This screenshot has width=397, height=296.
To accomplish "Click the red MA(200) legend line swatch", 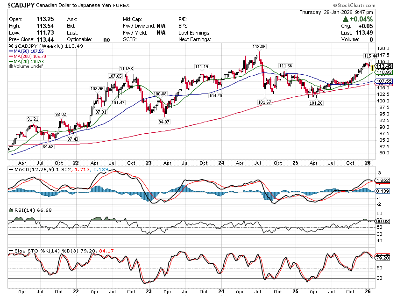I will coord(11,57).
